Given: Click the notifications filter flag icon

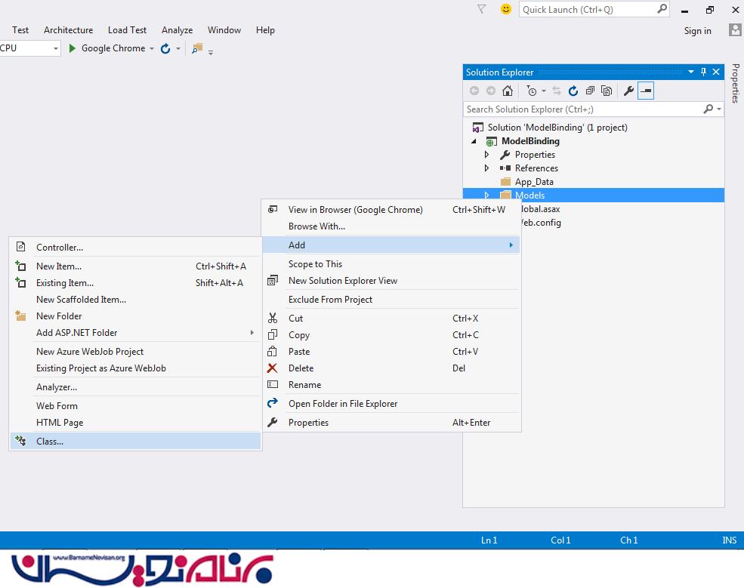Looking at the screenshot, I should (x=482, y=9).
